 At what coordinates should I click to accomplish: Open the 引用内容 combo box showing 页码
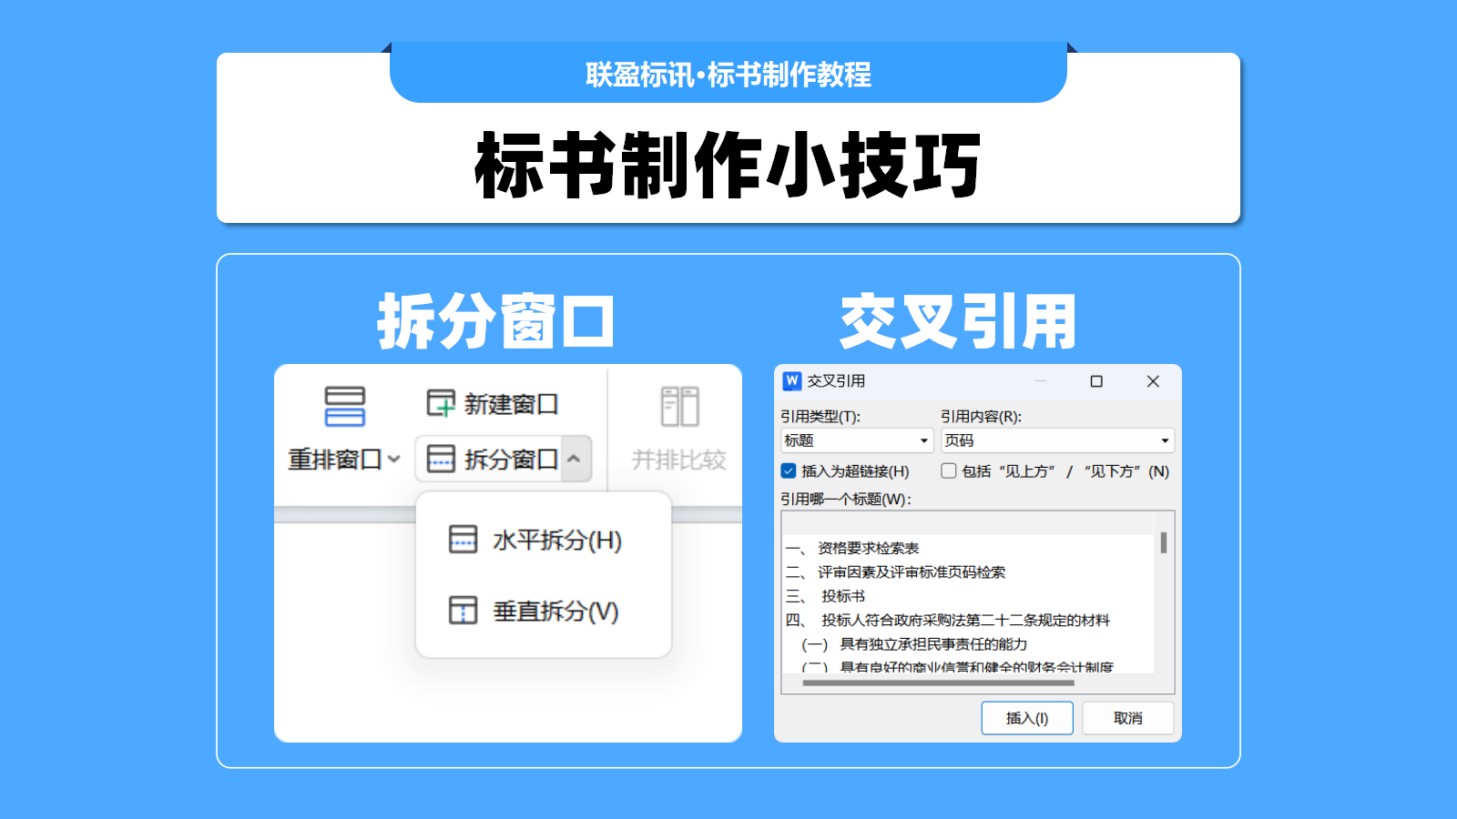pyautogui.click(x=1057, y=440)
